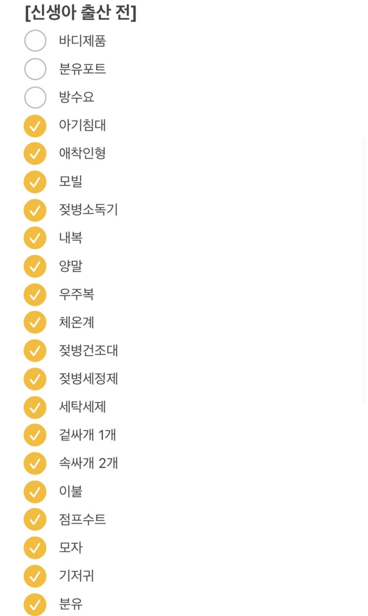Viewport: 368px width, 616px height.
Task: Uncheck 겉싸개 1개
Action: coord(35,435)
